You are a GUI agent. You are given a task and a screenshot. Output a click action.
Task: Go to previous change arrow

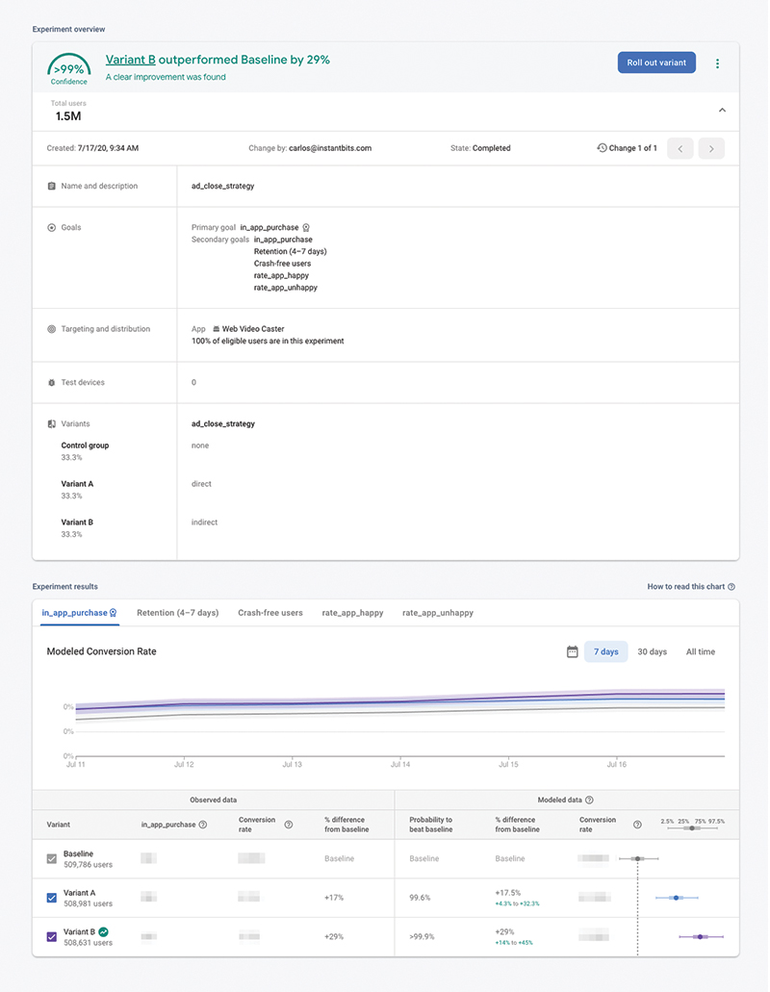pyautogui.click(x=680, y=149)
